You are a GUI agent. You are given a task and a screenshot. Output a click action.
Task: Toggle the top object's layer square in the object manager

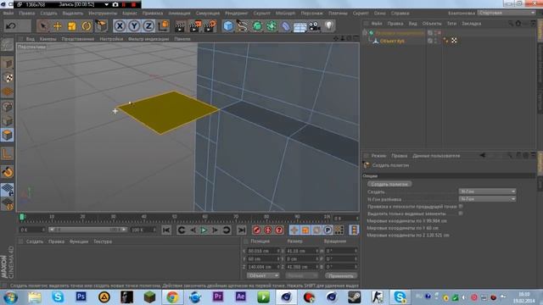(430, 33)
